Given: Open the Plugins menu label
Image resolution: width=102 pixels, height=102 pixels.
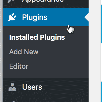Looking at the screenshot, I should 35,17.
